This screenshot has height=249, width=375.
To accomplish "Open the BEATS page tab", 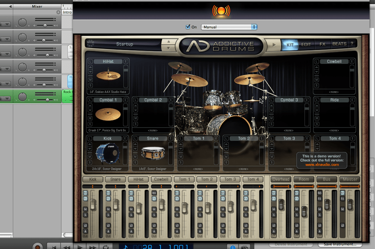I will (x=339, y=44).
